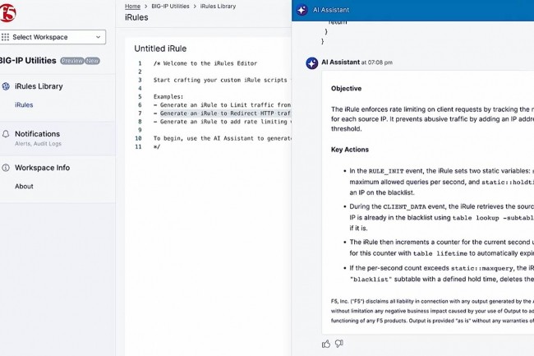534x356 pixels.
Task: Give thumbs down to AI response
Action: pyautogui.click(x=339, y=344)
